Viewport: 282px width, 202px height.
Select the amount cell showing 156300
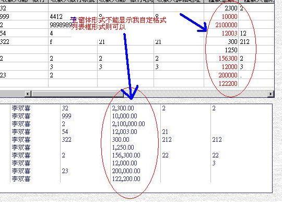pyautogui.click(x=221, y=59)
